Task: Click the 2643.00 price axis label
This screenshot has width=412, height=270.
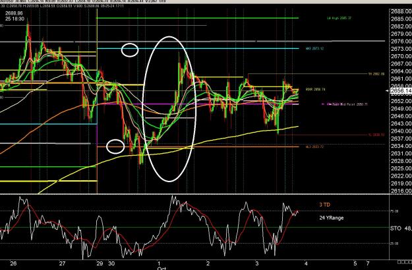Action: click(x=401, y=123)
